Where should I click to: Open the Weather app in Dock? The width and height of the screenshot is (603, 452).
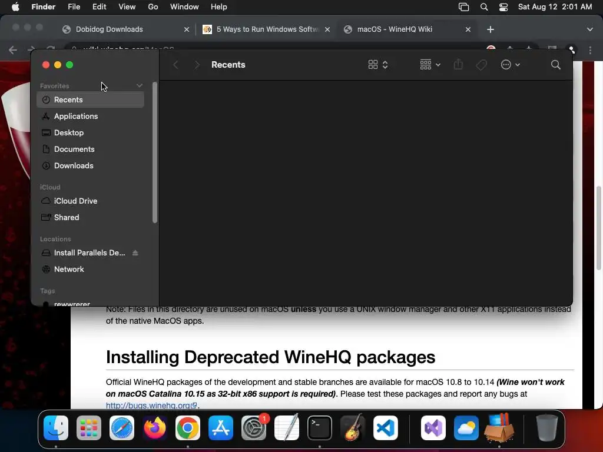tap(466, 428)
